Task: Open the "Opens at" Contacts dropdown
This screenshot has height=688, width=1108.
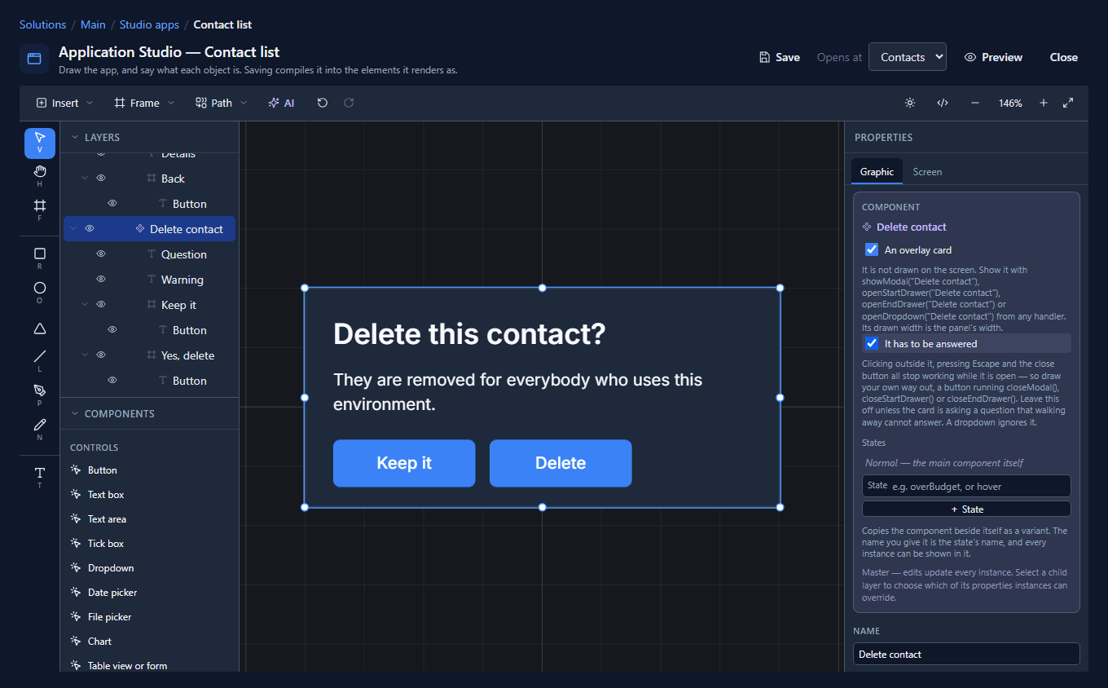Action: click(908, 57)
